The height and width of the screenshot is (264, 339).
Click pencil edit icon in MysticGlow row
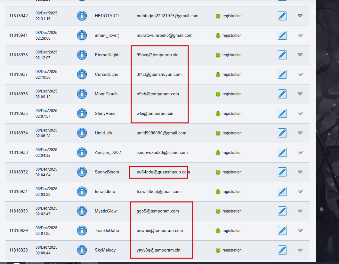click(x=282, y=211)
